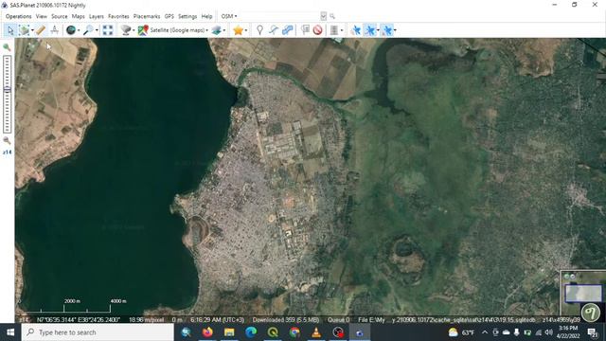This screenshot has width=606, height=341.
Task: Open the Satellite (Google maps) map selector
Action: pos(173,30)
